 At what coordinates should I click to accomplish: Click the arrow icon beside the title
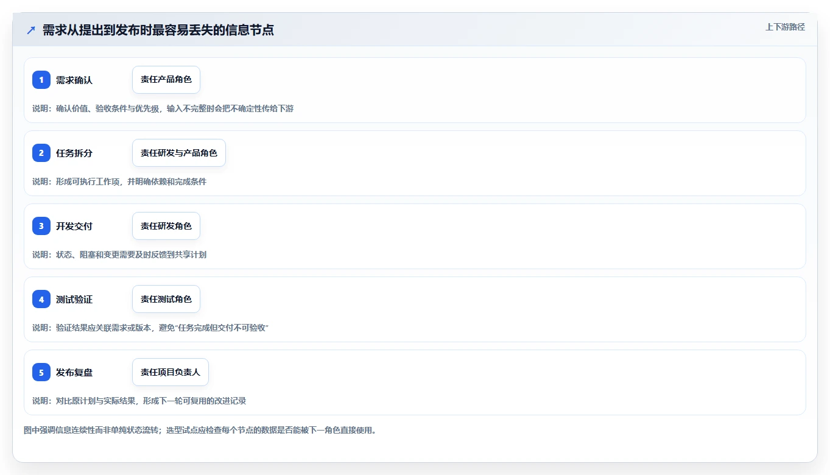click(x=31, y=30)
